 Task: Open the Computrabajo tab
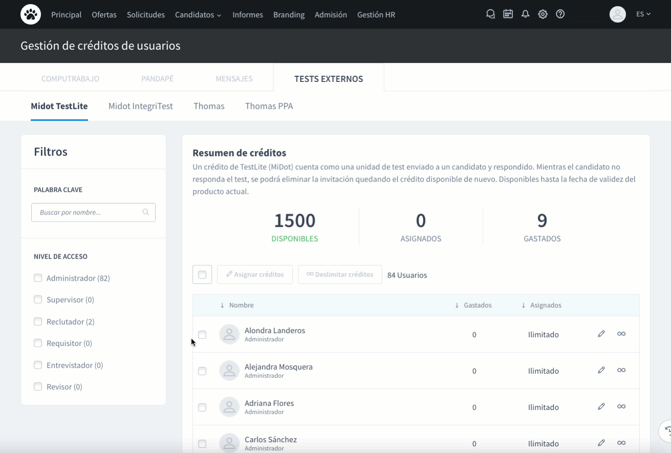click(x=70, y=79)
